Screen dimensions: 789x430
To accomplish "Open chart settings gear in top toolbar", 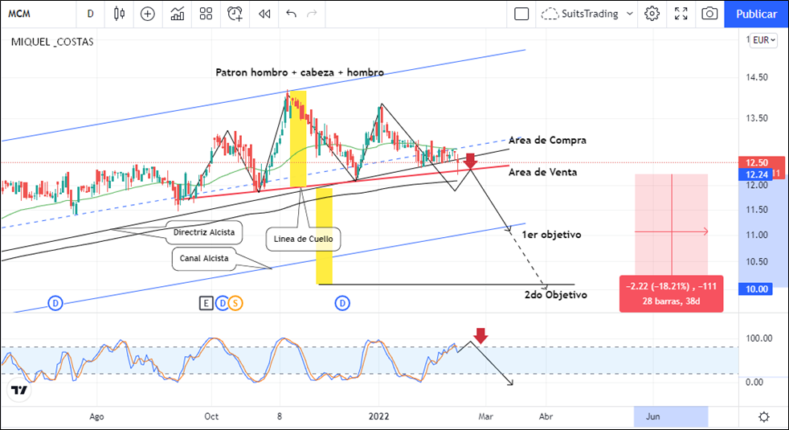I will 652,14.
